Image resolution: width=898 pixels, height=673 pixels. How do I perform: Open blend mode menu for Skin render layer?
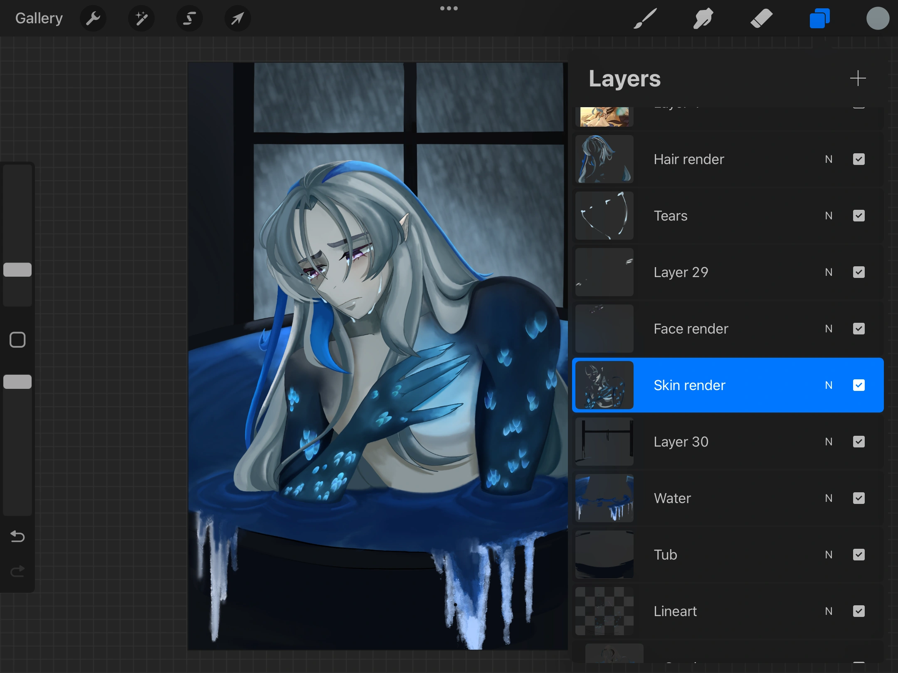[828, 385]
